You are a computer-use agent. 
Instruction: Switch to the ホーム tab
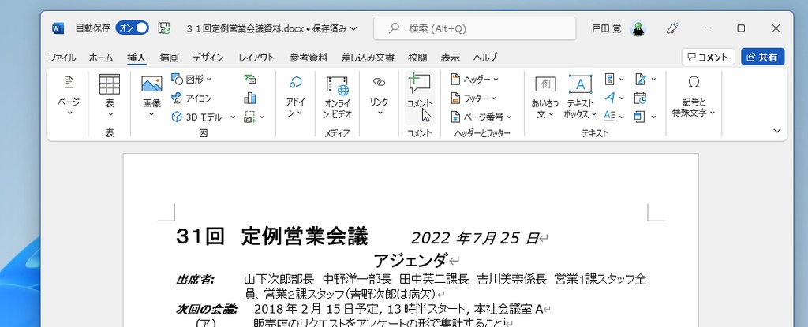101,58
